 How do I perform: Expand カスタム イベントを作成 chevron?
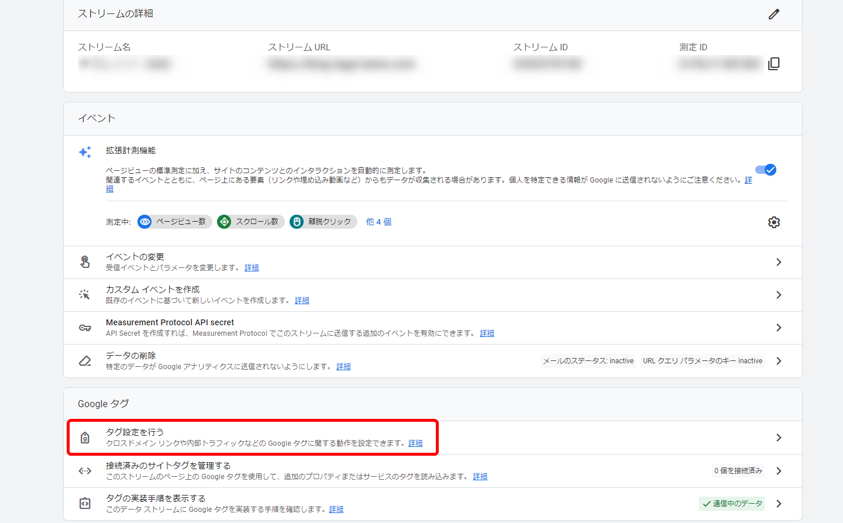779,295
